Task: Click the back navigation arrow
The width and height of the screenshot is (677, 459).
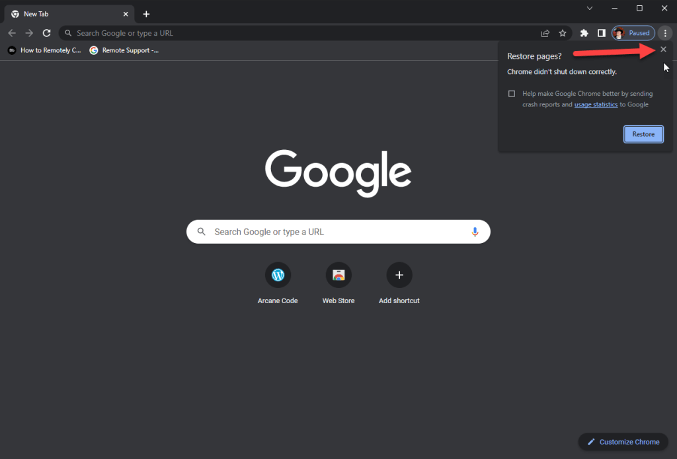Action: coord(12,33)
